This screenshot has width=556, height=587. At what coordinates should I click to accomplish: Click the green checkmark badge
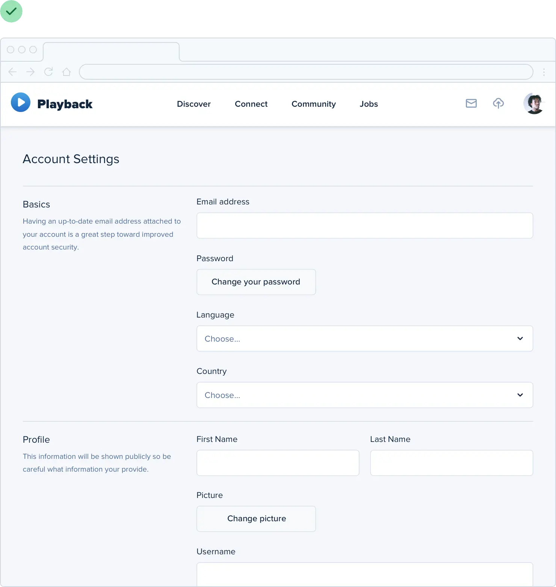tap(12, 12)
